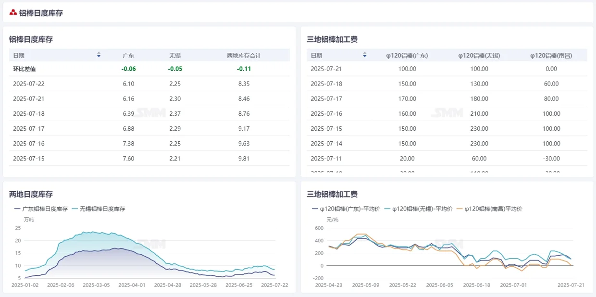Click the -0.11 total change value
This screenshot has height=297, width=596.
pos(244,69)
